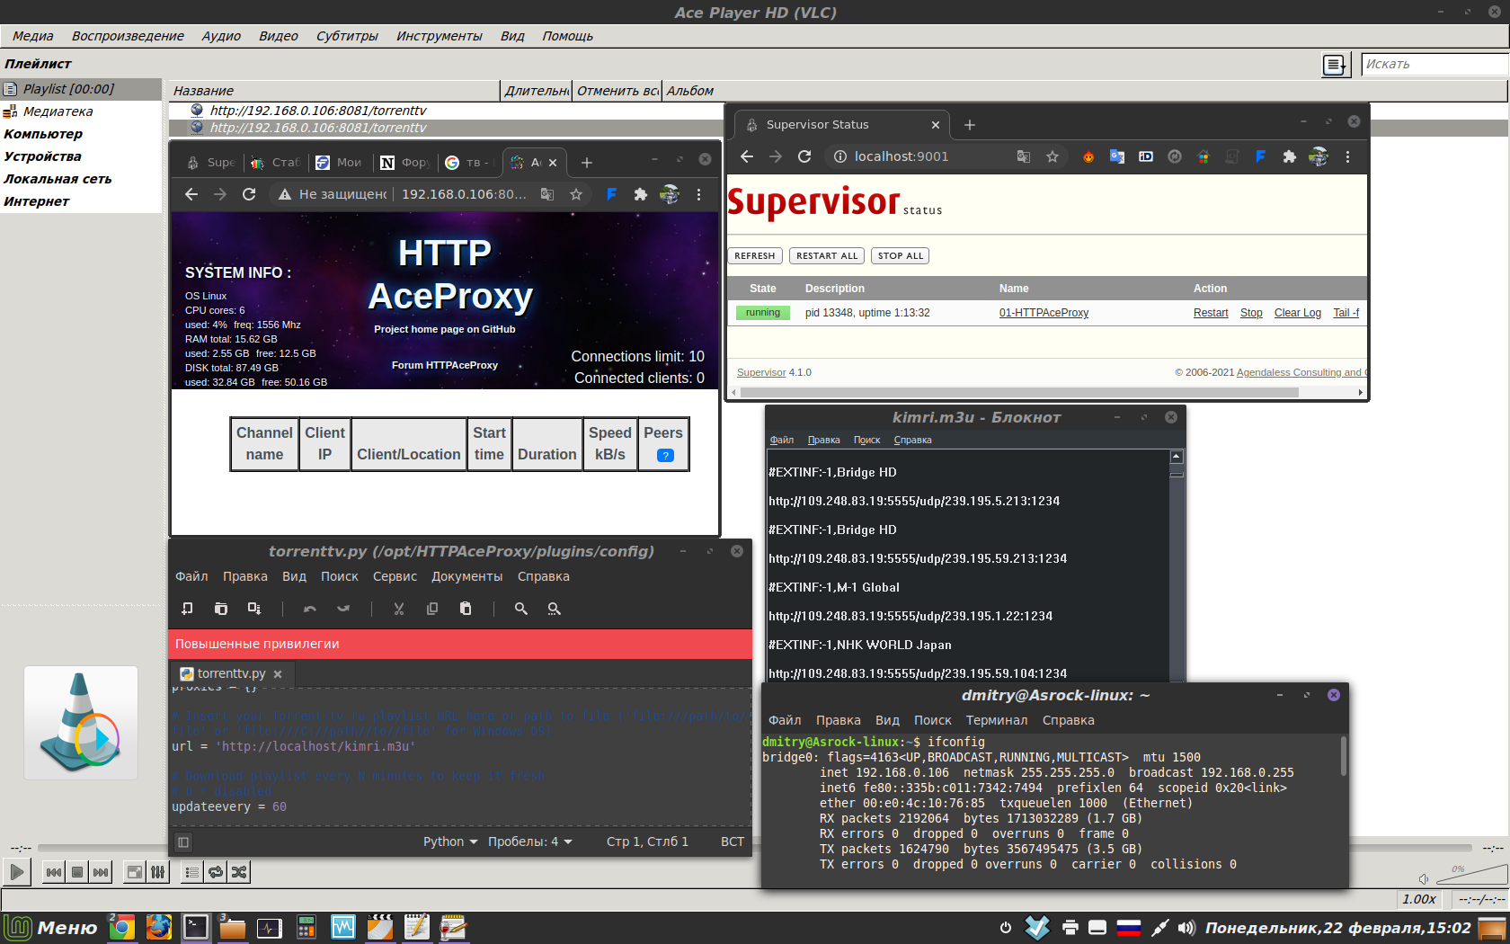Image resolution: width=1510 pixels, height=944 pixels.
Task: Click the search icon in text editor toolbar
Action: point(520,609)
